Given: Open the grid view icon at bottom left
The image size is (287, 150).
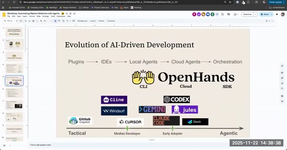Looking at the screenshot, I should [4, 146].
